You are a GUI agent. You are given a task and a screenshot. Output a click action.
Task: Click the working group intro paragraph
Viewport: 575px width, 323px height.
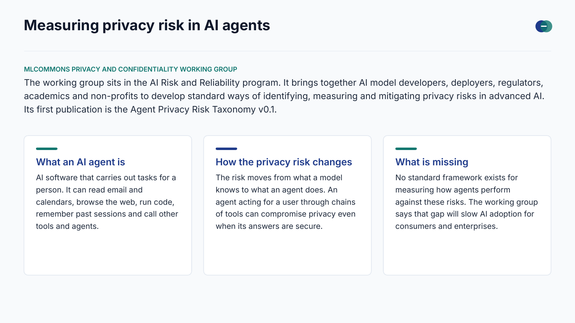coord(284,96)
